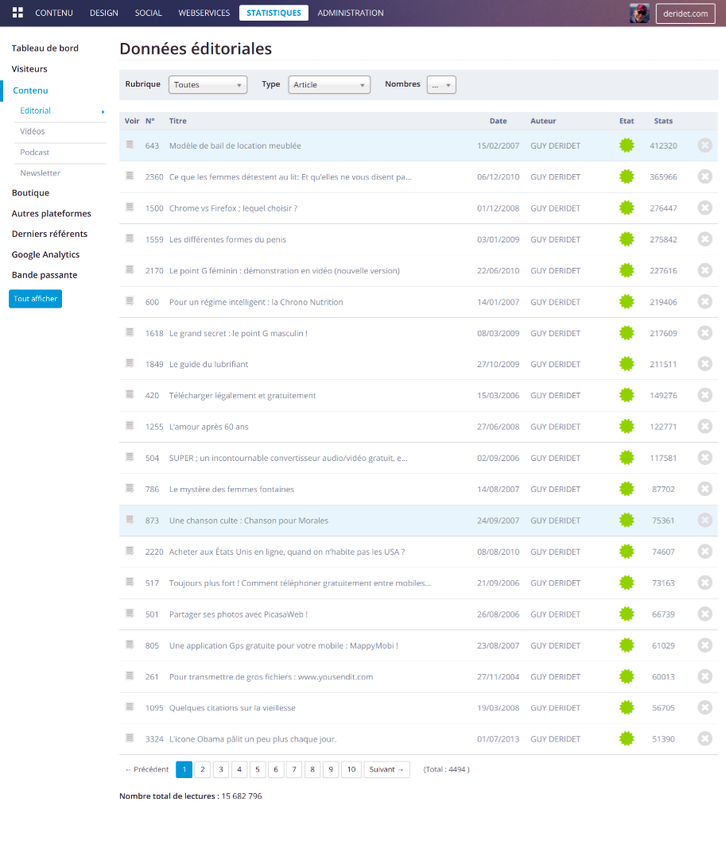Delete the 'Modèle de bail de location meublée' row
726x852 pixels.
click(705, 145)
